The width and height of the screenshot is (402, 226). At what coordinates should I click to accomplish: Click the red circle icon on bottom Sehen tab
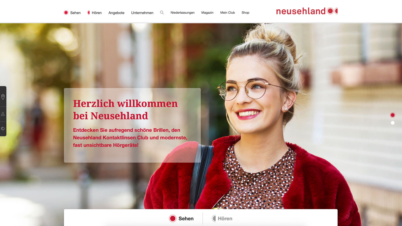pyautogui.click(x=173, y=219)
